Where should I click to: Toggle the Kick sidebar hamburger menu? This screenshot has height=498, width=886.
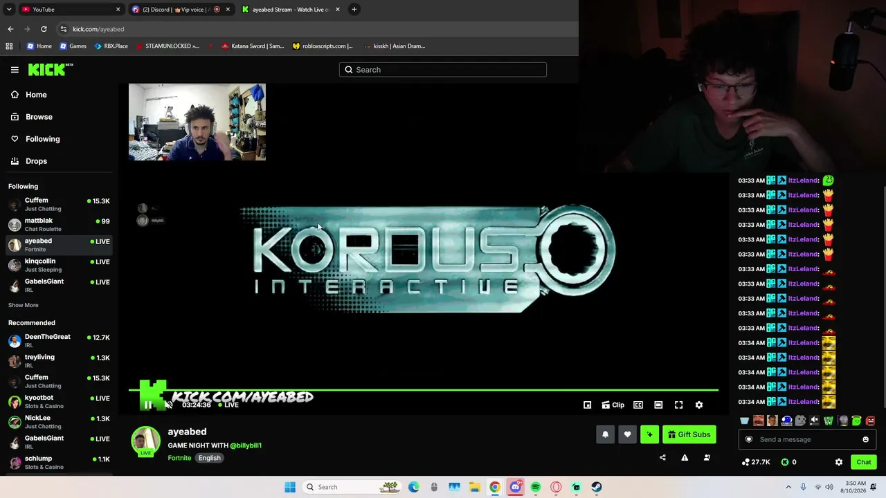click(15, 70)
